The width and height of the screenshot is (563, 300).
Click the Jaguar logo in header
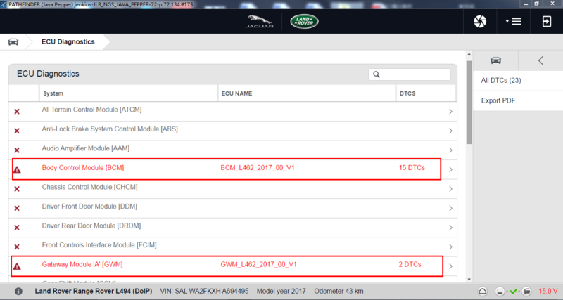[x=260, y=22]
